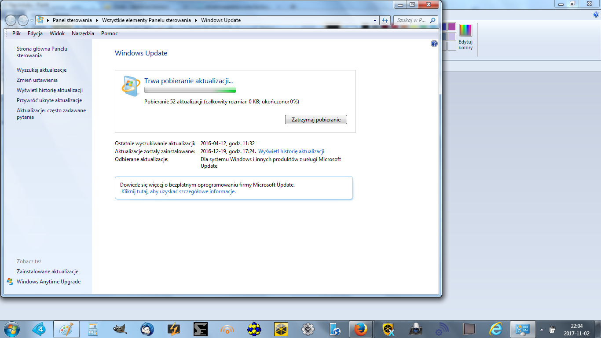The height and width of the screenshot is (338, 601).
Task: Click the yellow cube taskbar icon
Action: point(281,329)
